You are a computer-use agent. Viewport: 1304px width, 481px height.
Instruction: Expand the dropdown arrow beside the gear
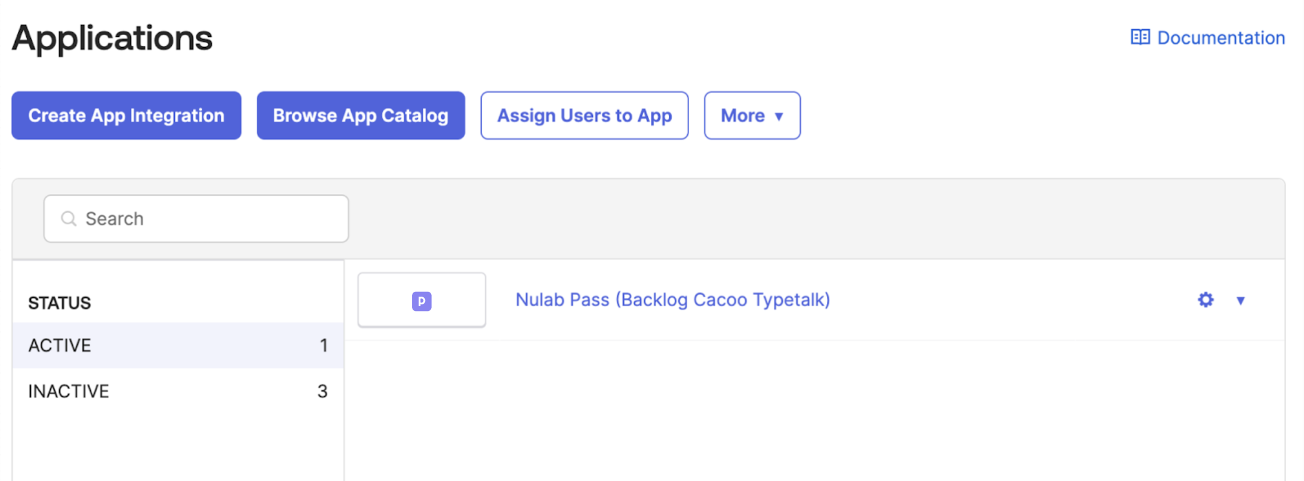[x=1241, y=300]
